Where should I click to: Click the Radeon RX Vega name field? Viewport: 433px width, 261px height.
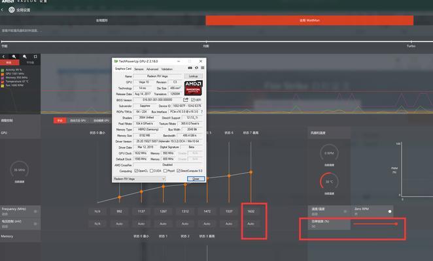[x=157, y=76]
